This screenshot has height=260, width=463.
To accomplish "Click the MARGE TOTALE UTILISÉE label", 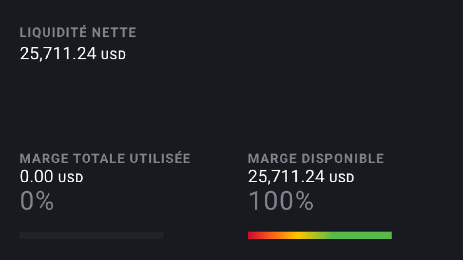I will tap(105, 158).
